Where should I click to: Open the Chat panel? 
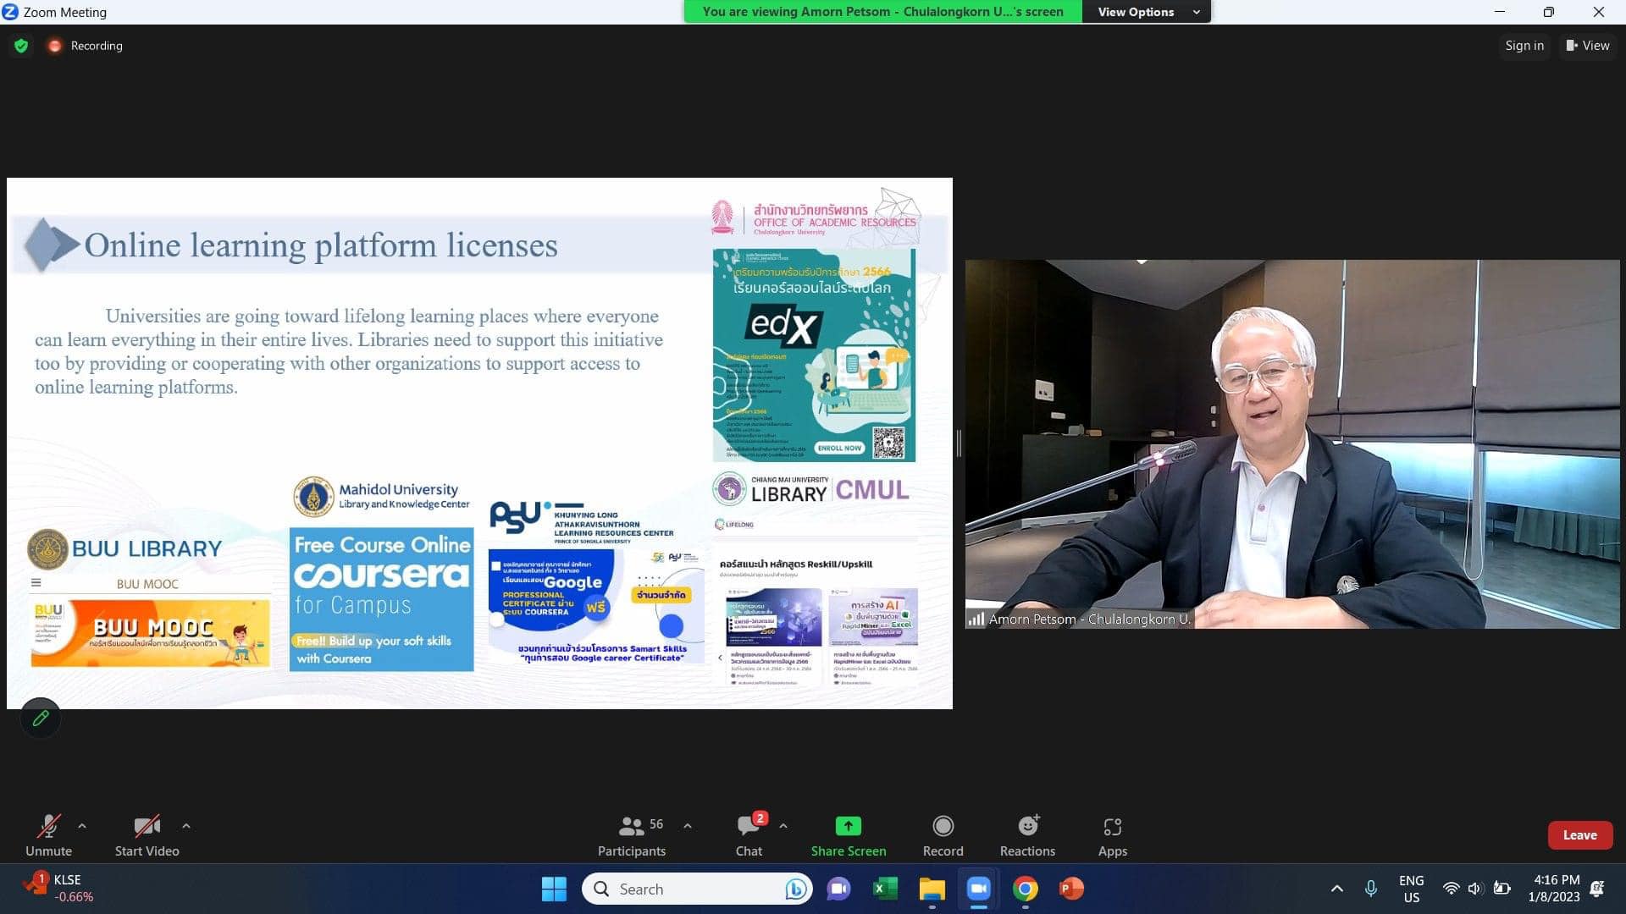click(749, 826)
